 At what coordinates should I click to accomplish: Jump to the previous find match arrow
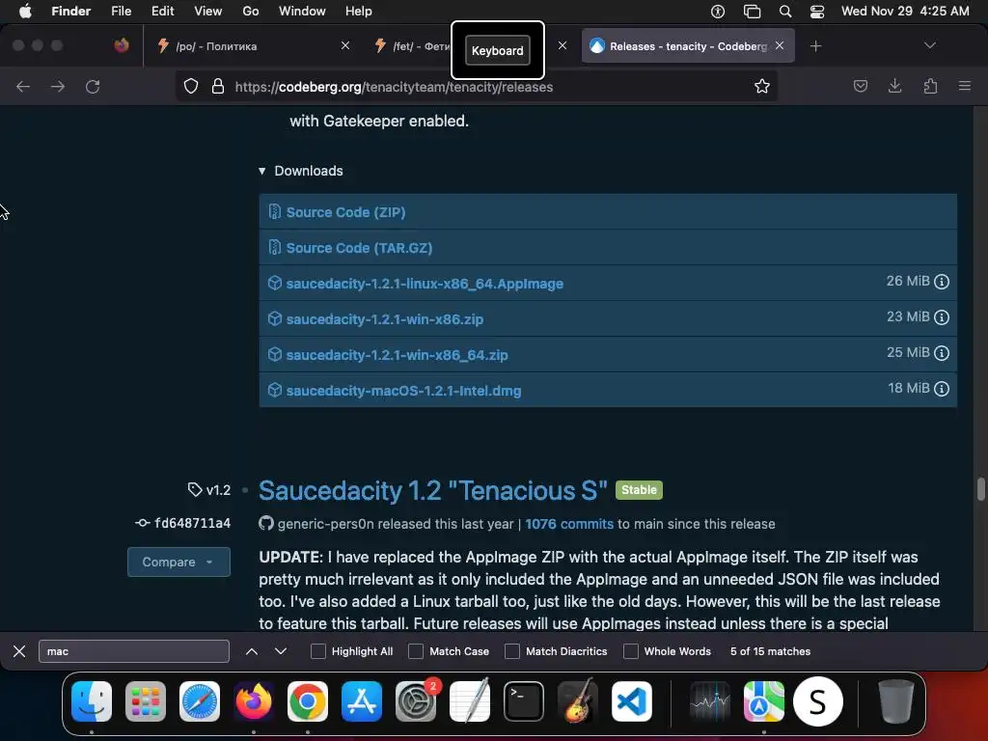pos(252,651)
